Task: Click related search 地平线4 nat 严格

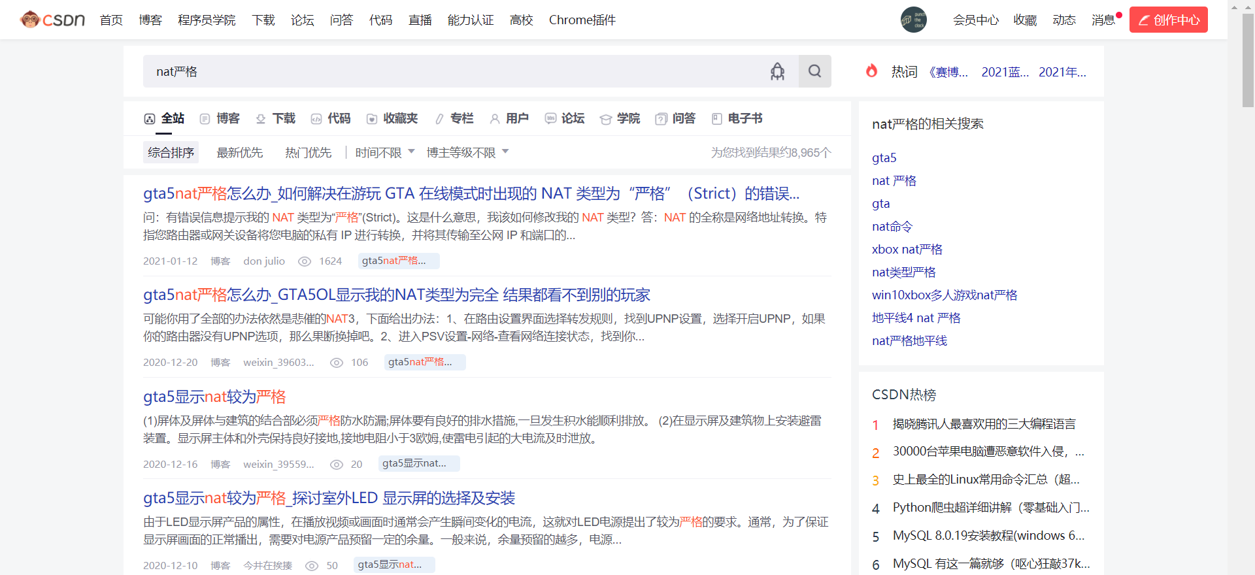Action: 916,318
